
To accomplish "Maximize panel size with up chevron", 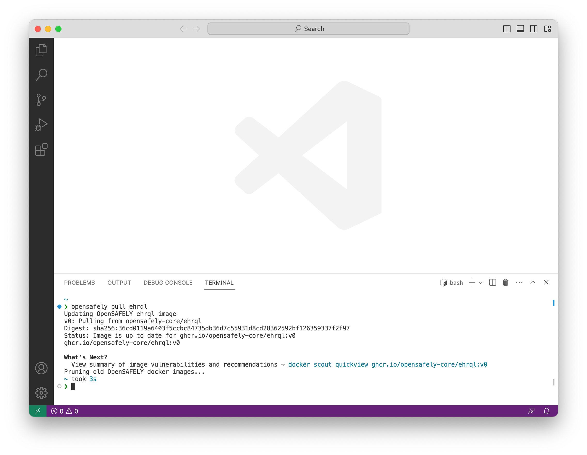I will 532,282.
